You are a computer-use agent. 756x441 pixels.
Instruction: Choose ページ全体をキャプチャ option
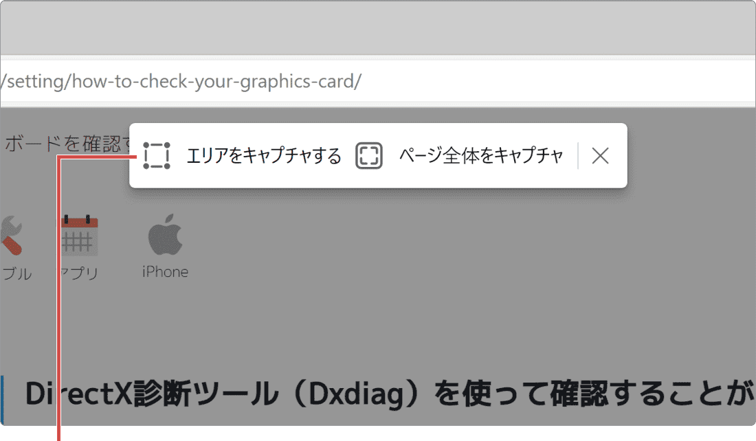(x=480, y=156)
